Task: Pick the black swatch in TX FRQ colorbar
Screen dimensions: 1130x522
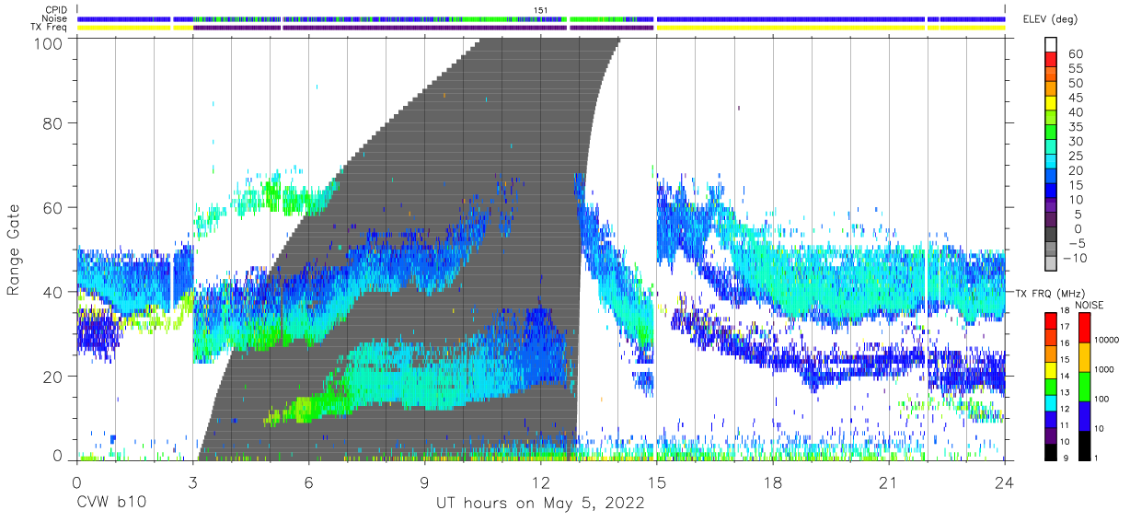Action: pos(1050,452)
